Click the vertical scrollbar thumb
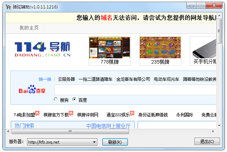The height and width of the screenshot is (152, 227). 219,31
